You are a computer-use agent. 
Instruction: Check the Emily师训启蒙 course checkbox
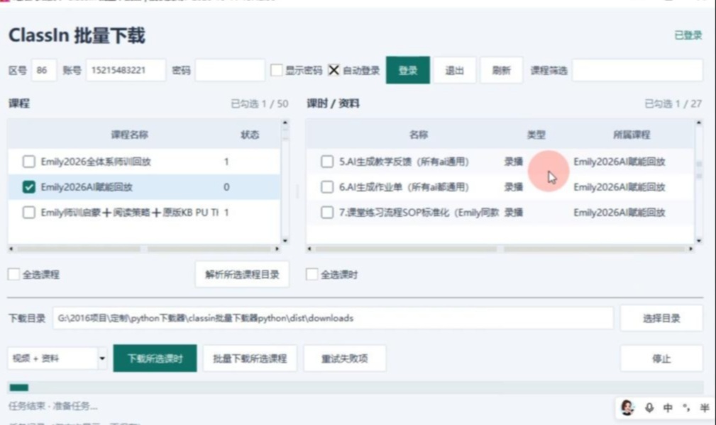click(x=29, y=212)
